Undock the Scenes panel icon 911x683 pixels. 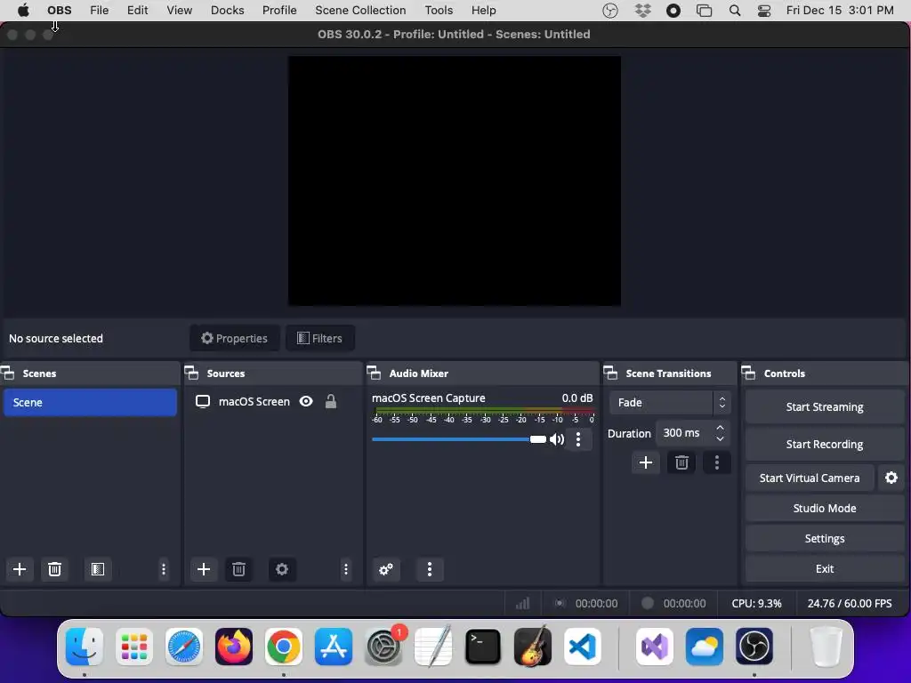pyautogui.click(x=8, y=373)
